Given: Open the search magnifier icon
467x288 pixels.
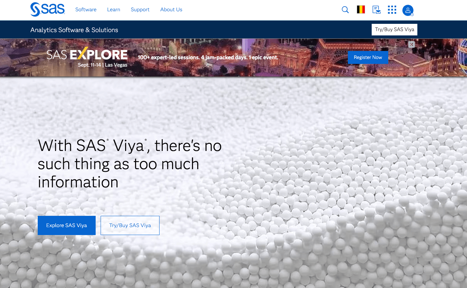Looking at the screenshot, I should (x=345, y=10).
